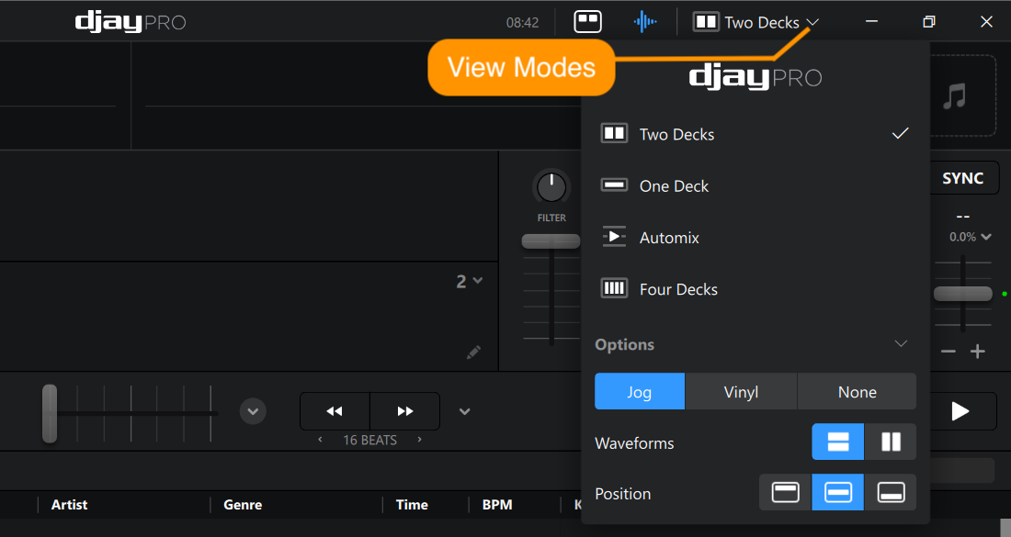The width and height of the screenshot is (1011, 537).
Task: Restore down the djay Pro window
Action: pos(928,22)
